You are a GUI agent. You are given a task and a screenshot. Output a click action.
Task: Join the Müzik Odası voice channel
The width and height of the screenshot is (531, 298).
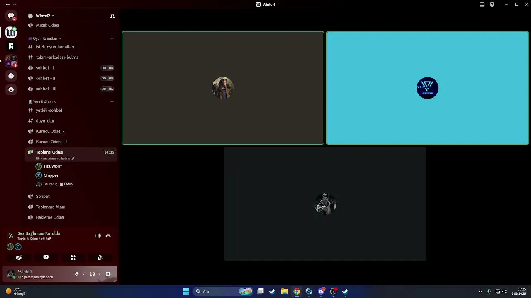point(71,25)
